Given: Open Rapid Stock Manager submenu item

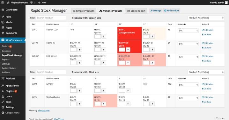Looking at the screenshot, I should click(x=12, y=55).
